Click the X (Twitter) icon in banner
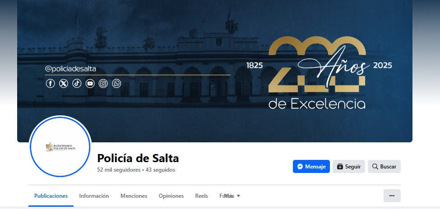The width and height of the screenshot is (440, 209). [x=64, y=83]
